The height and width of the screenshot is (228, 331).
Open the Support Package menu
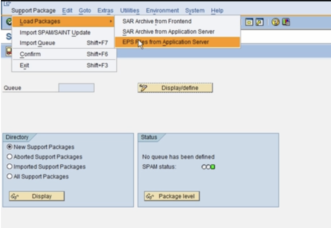pyautogui.click(x=33, y=11)
